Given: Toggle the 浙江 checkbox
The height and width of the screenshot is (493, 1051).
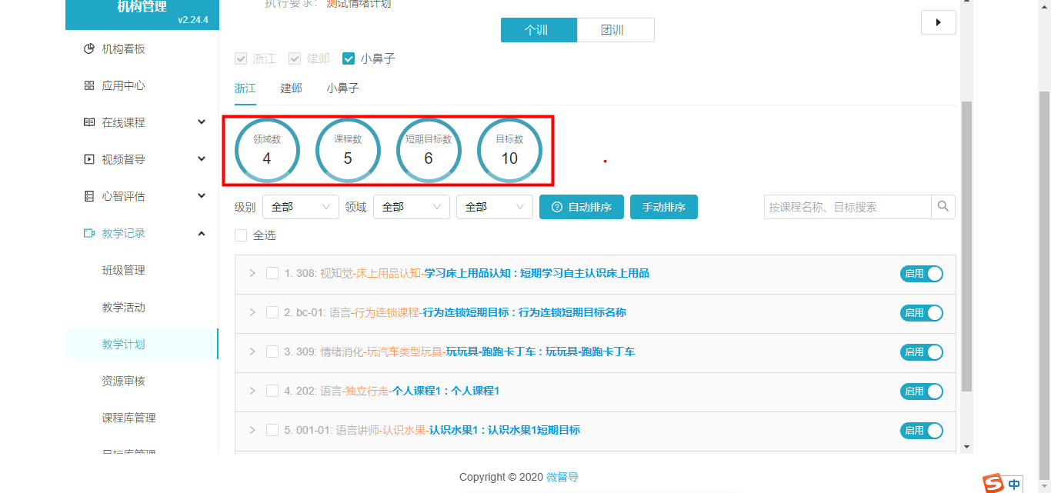Looking at the screenshot, I should pyautogui.click(x=240, y=58).
